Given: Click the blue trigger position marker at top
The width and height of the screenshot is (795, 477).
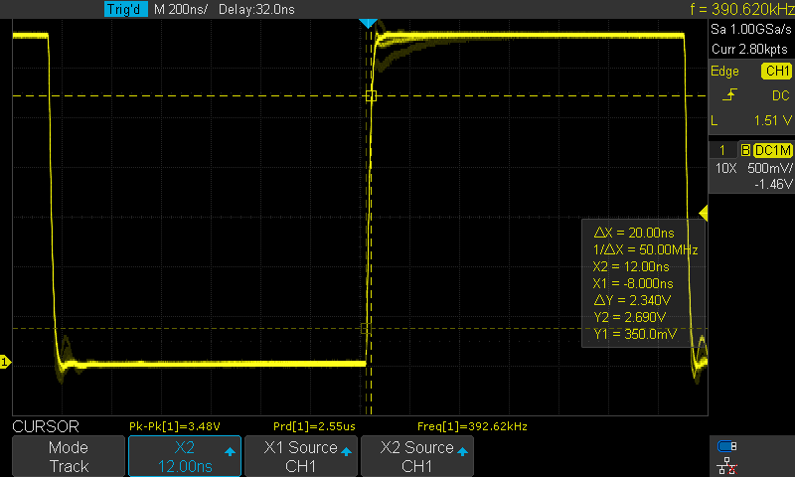Looking at the screenshot, I should pos(369,22).
